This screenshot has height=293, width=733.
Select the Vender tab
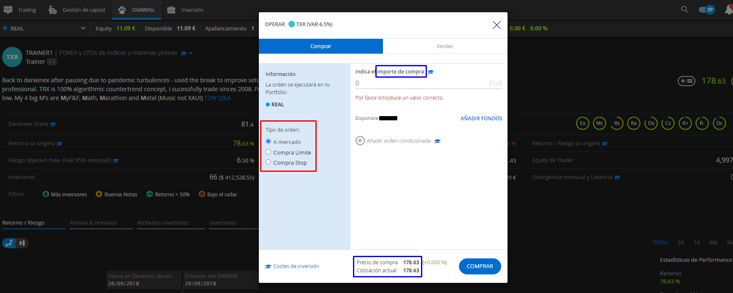445,46
